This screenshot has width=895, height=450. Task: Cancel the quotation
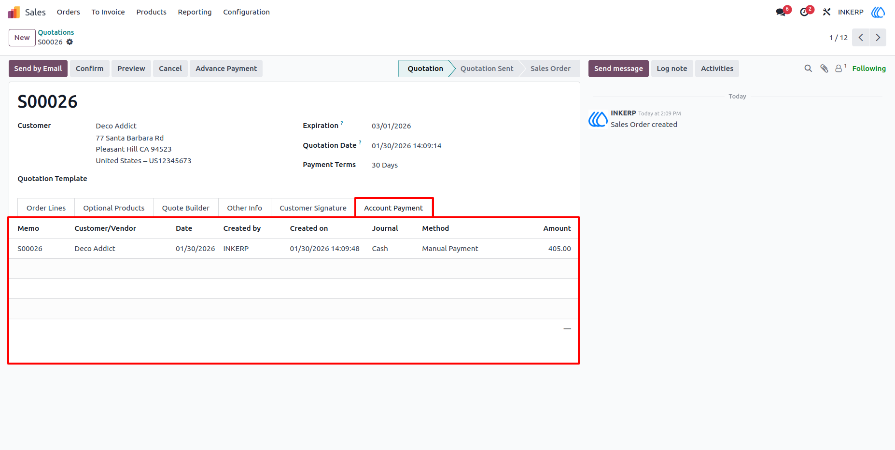coord(170,69)
